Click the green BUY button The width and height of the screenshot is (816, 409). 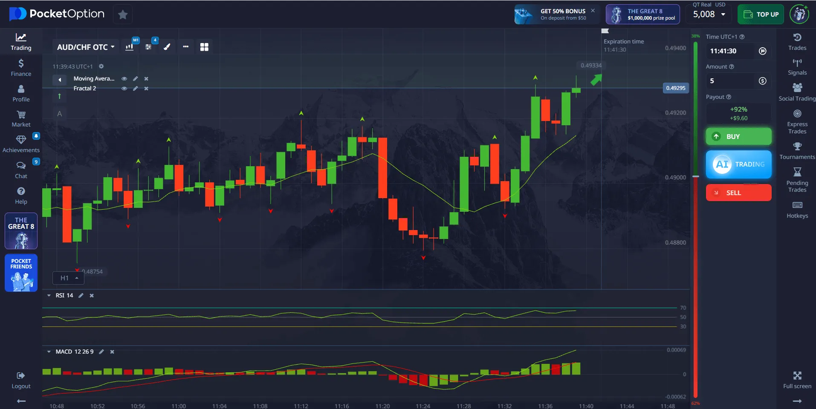(738, 136)
